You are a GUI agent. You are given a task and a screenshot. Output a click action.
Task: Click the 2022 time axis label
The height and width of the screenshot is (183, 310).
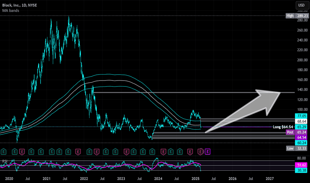tap(84, 179)
